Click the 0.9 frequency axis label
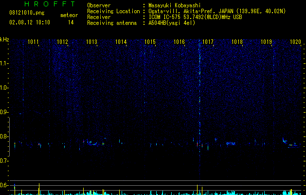 [x=4, y=112]
